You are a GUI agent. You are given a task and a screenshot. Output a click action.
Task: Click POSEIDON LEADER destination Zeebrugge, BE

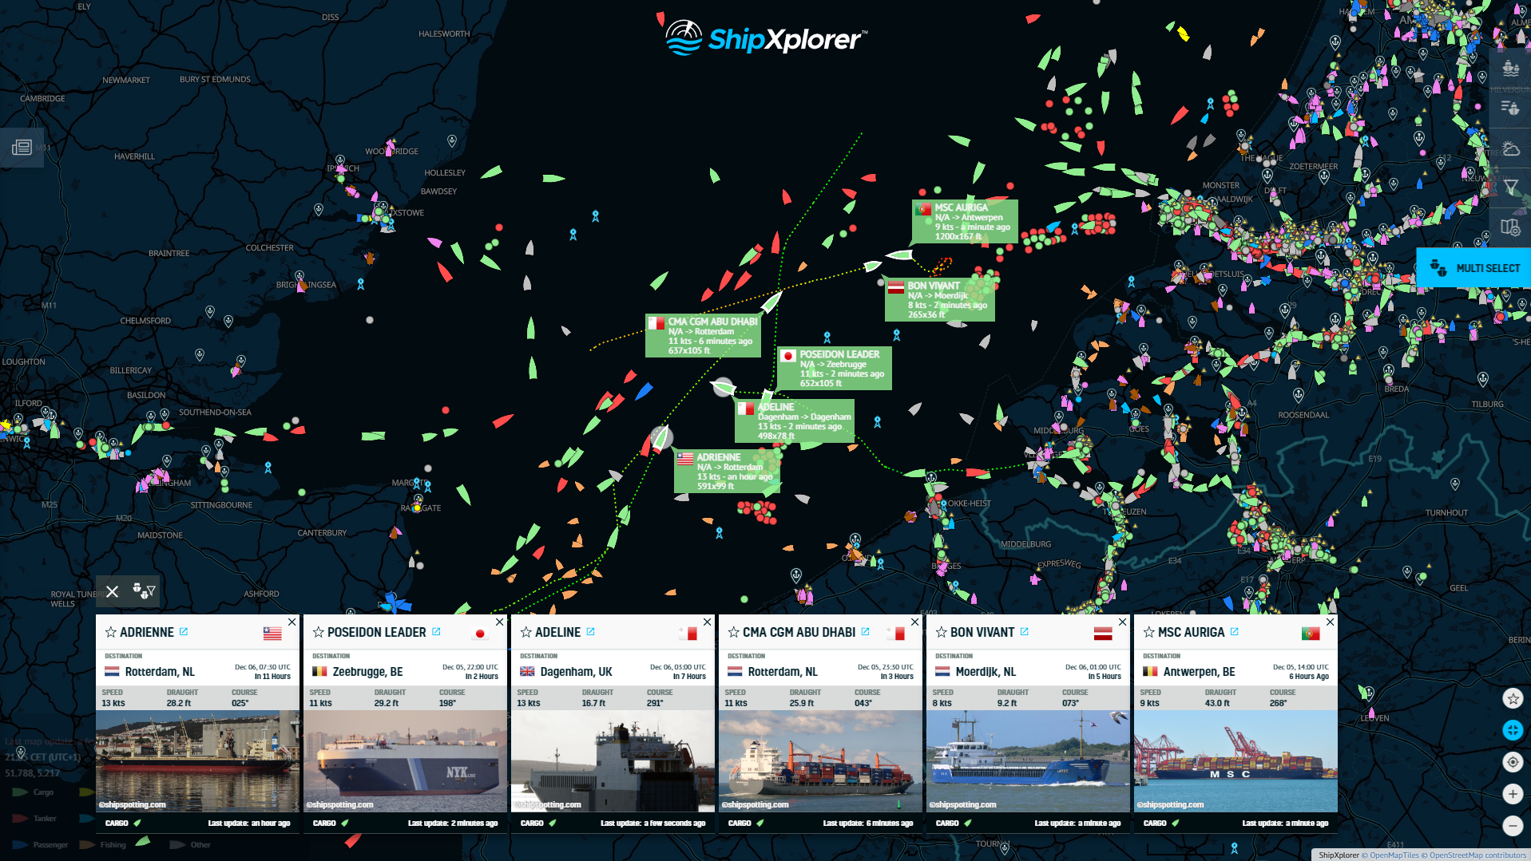pyautogui.click(x=367, y=672)
